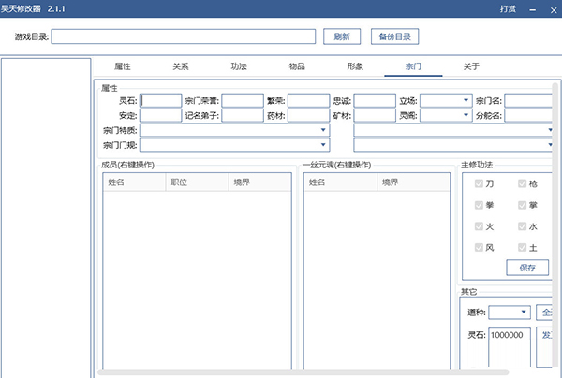Viewport: 562px width, 378px height.
Task: Select the 功法 tab
Action: (x=239, y=66)
